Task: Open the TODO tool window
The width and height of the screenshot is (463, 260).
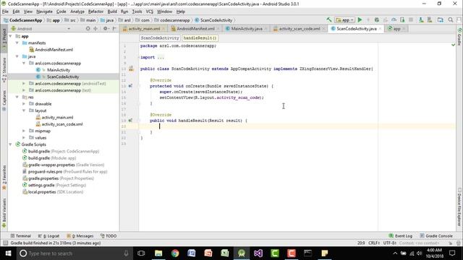Action: pyautogui.click(x=109, y=236)
